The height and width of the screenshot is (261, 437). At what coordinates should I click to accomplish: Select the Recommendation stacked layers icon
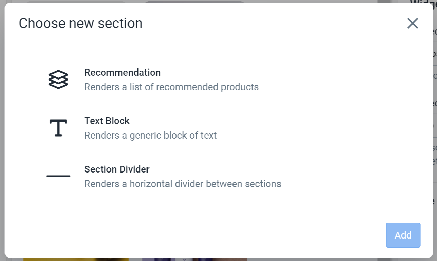click(x=58, y=80)
